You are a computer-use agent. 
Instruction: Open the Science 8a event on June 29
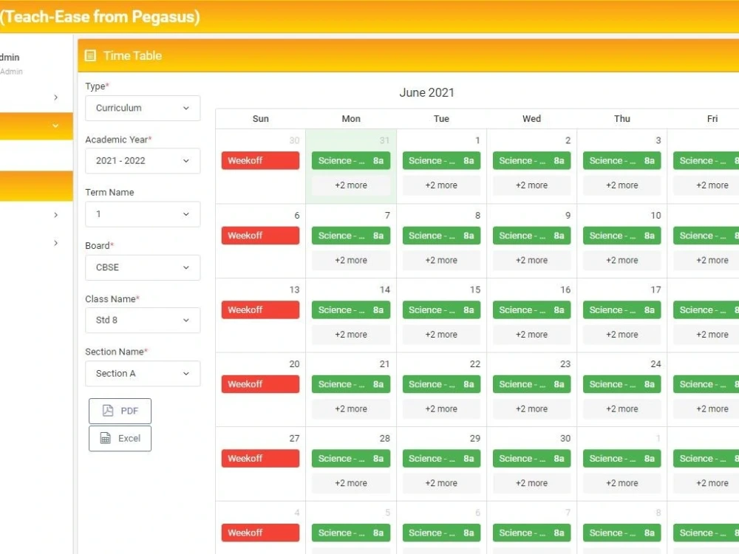(x=441, y=459)
